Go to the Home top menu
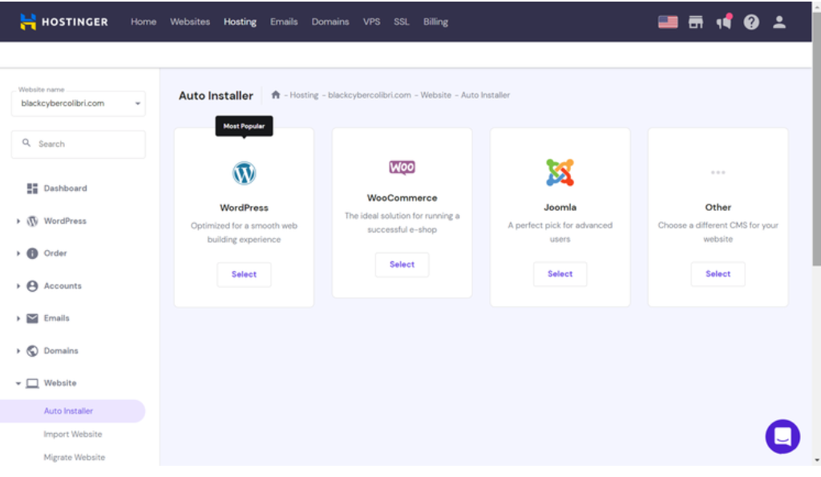 pos(144,22)
